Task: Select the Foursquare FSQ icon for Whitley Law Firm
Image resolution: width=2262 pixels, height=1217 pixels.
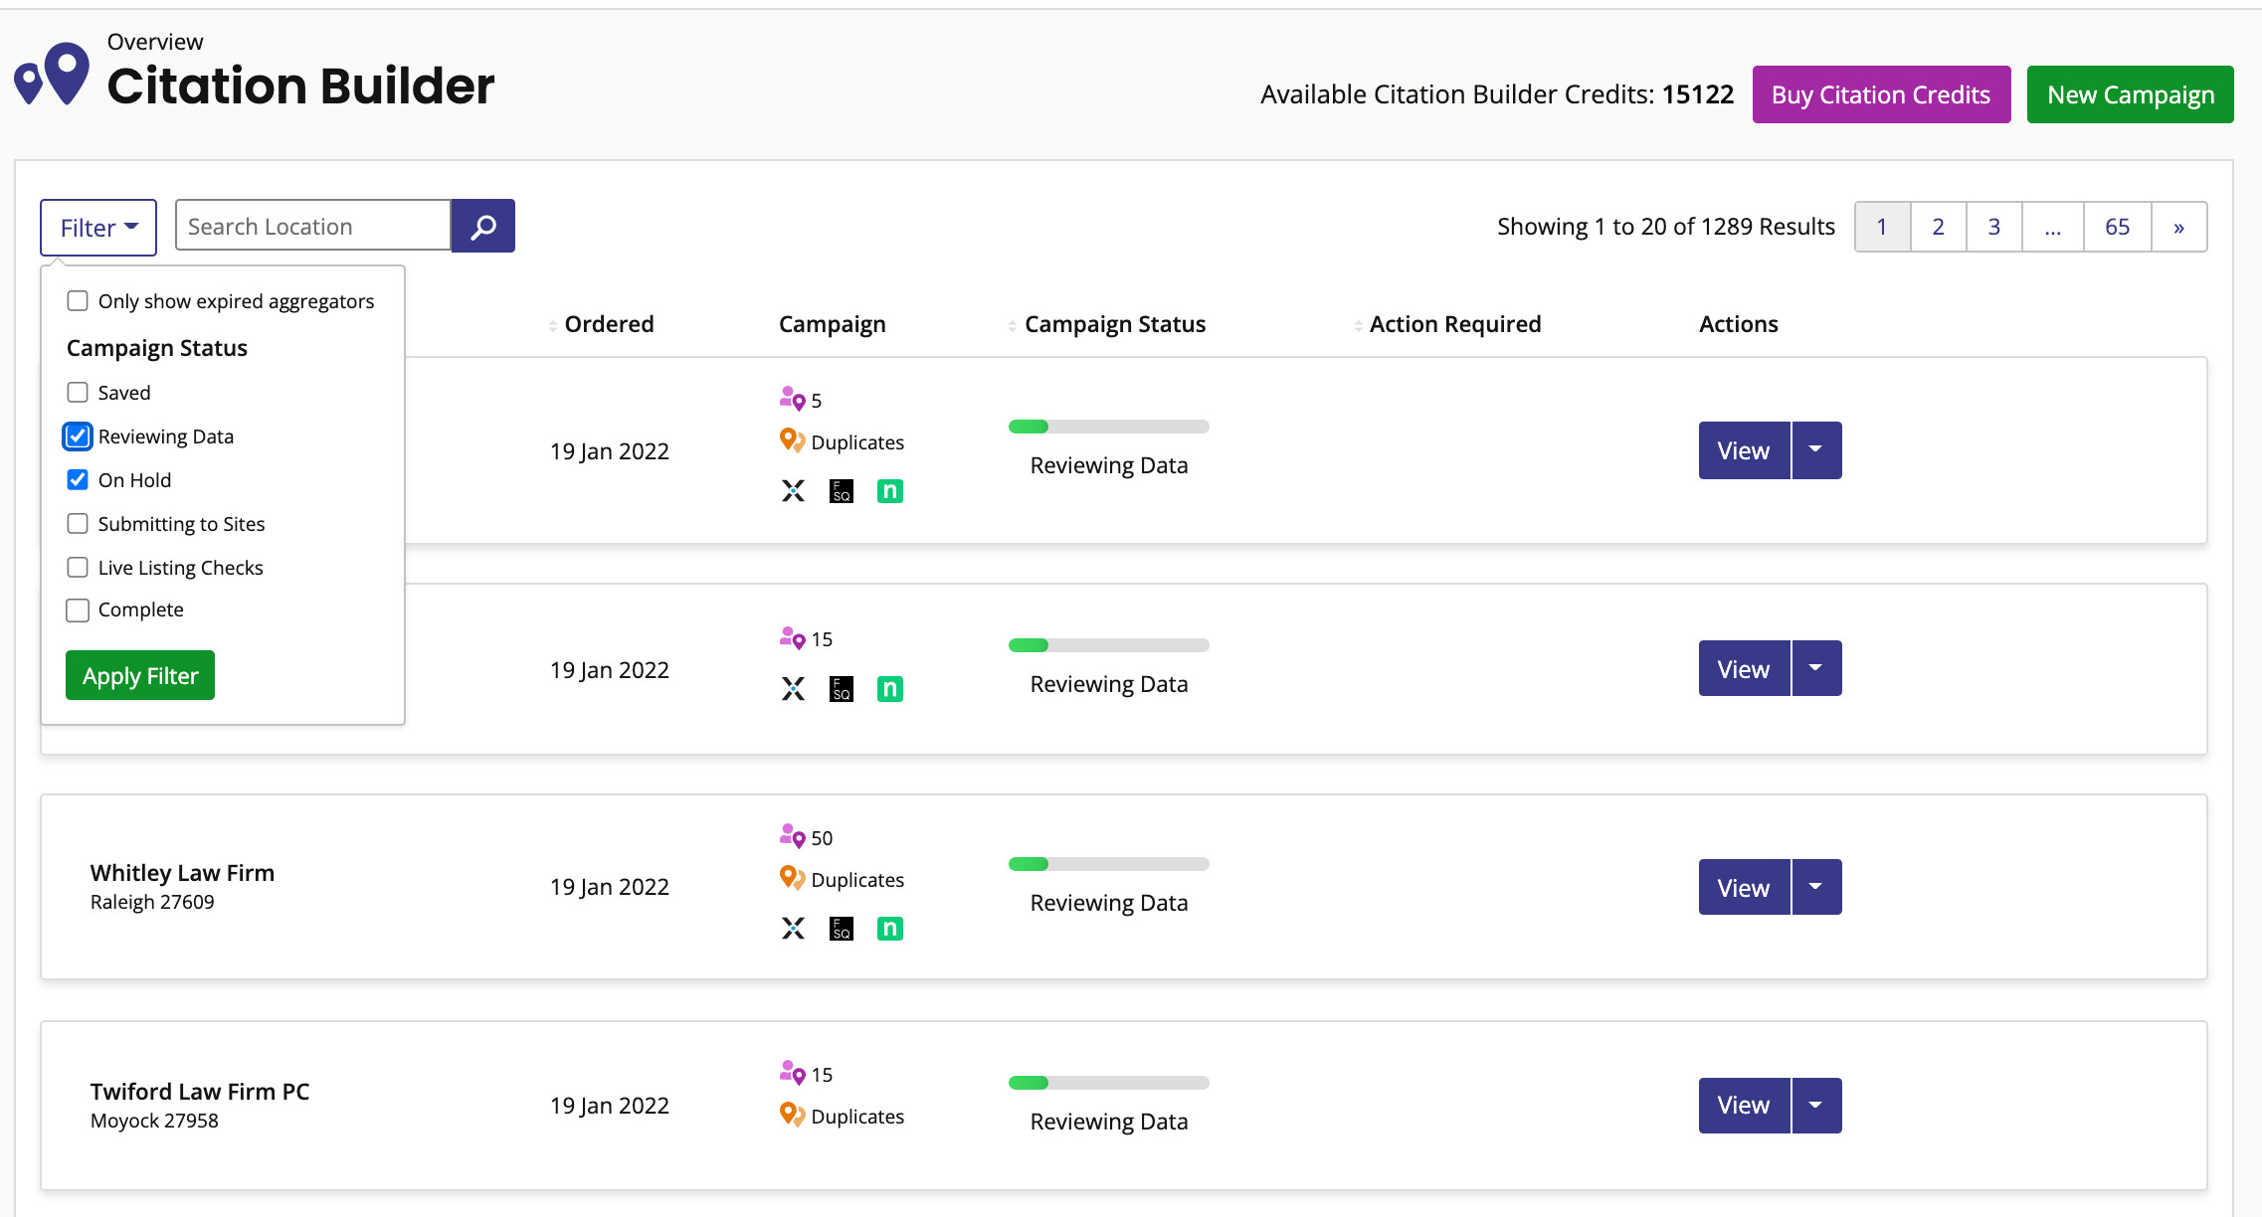Action: [841, 928]
